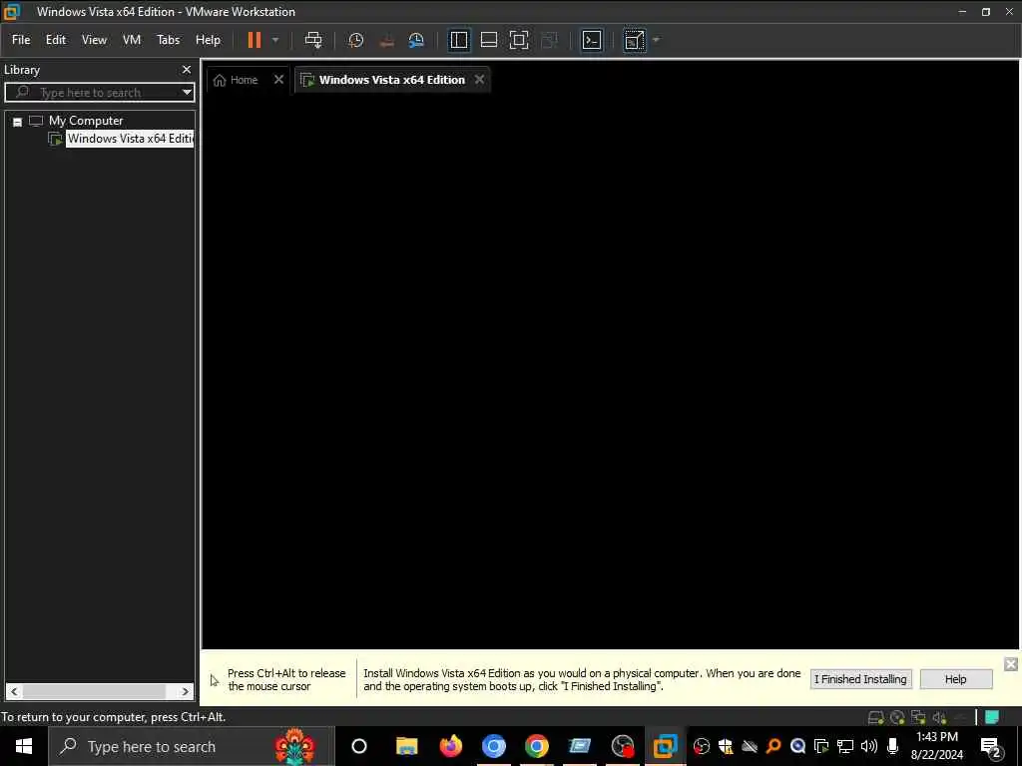Viewport: 1022px width, 766px height.
Task: Click the network adapter status icon
Action: pyautogui.click(x=918, y=718)
